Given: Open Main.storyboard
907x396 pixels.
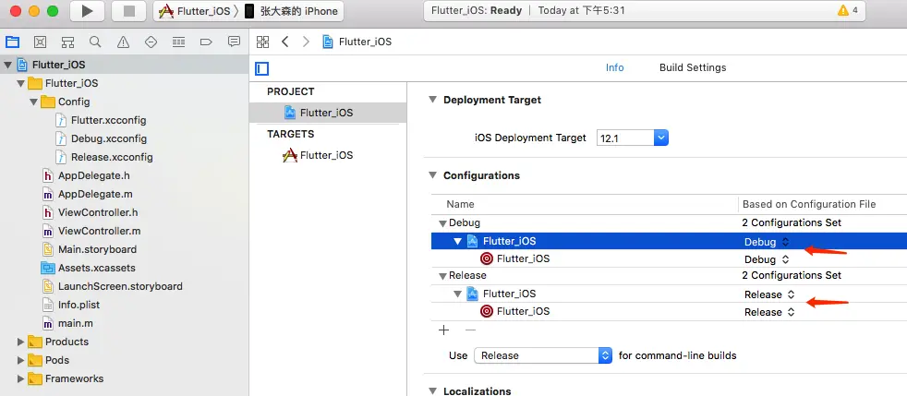Looking at the screenshot, I should (97, 250).
